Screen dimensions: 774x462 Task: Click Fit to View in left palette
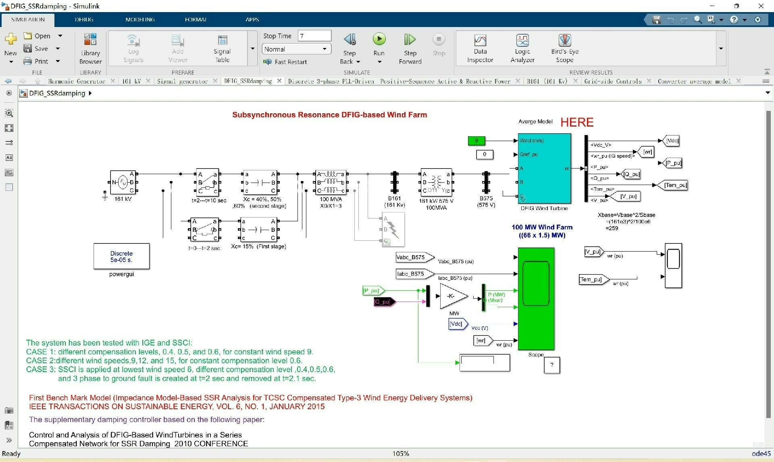(9, 128)
